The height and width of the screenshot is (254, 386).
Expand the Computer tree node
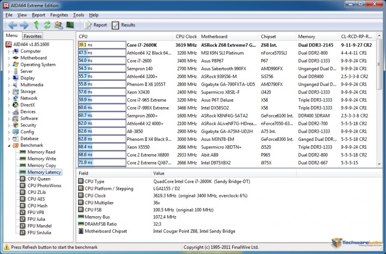[9, 51]
